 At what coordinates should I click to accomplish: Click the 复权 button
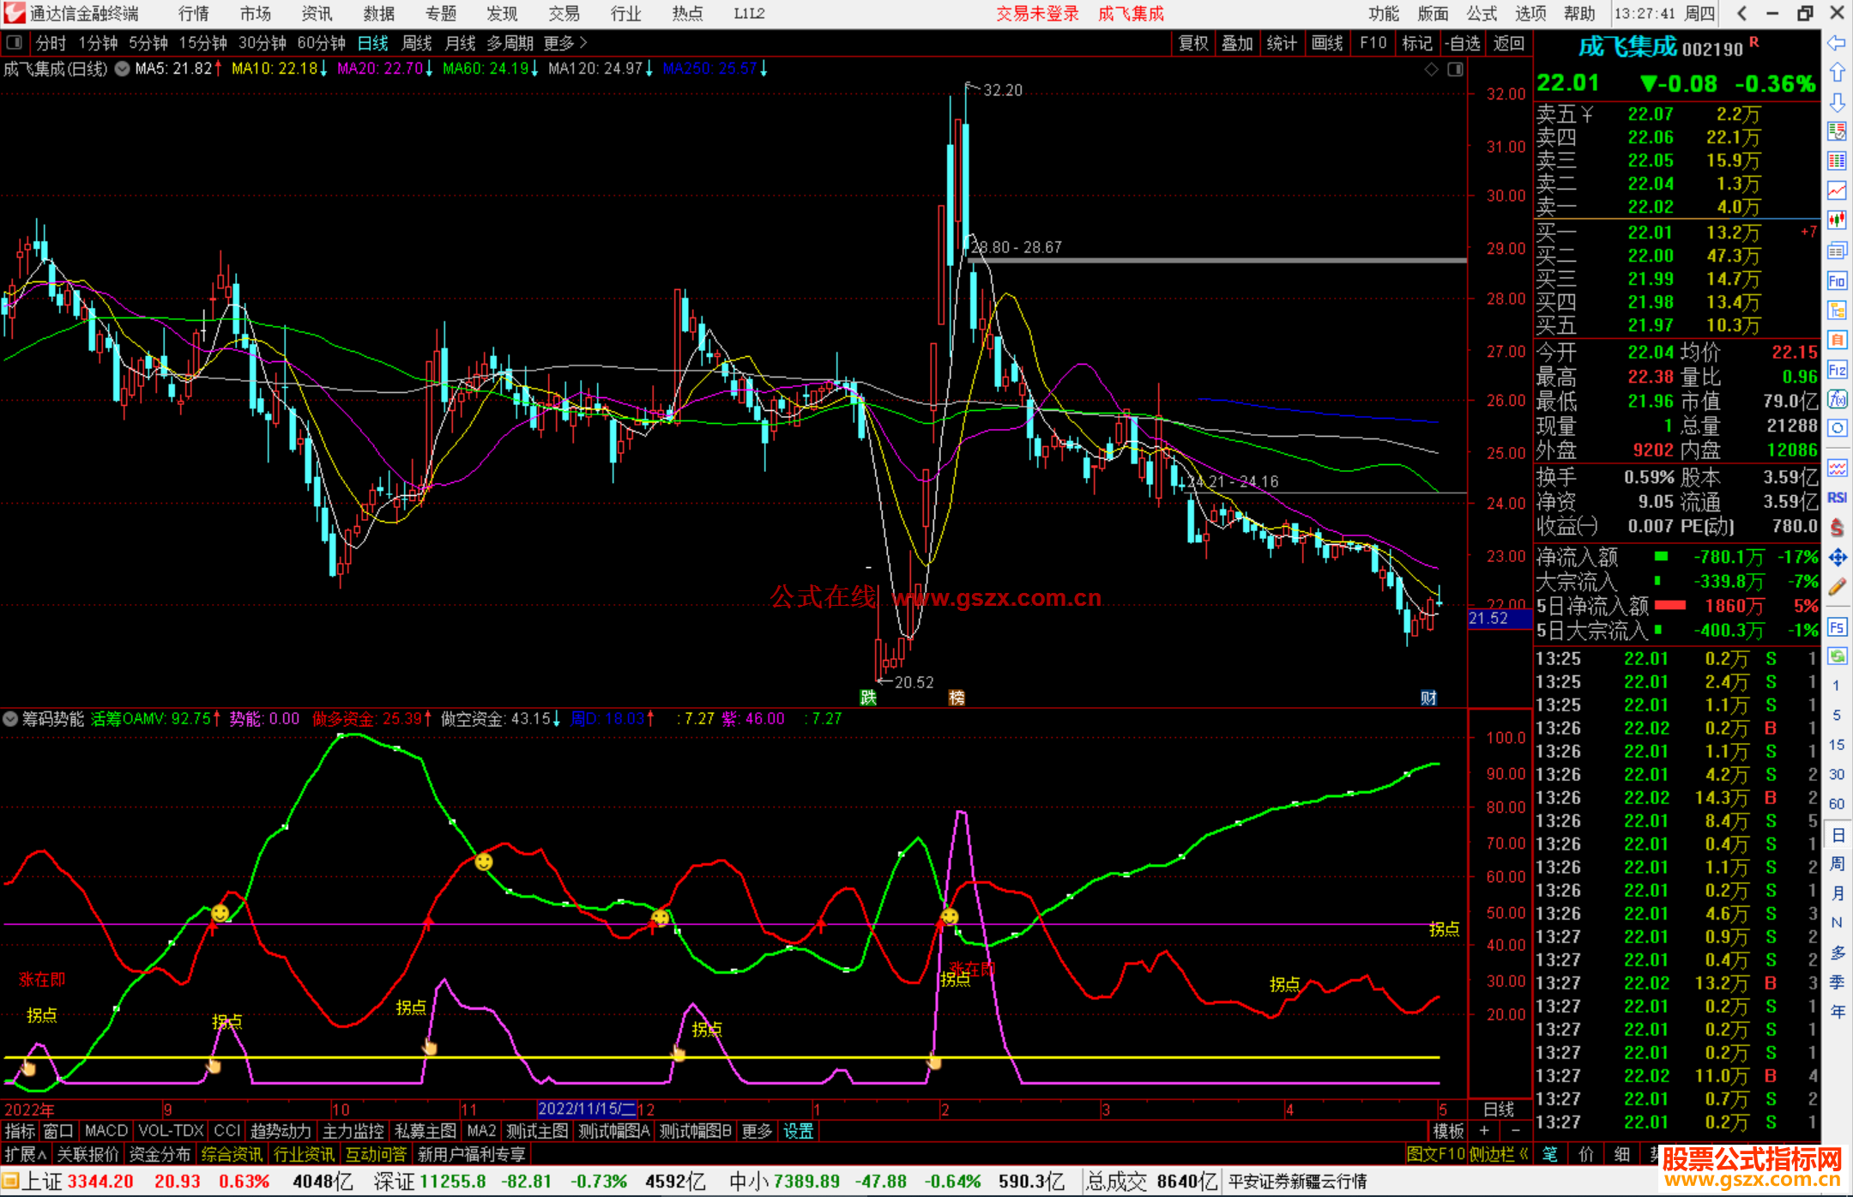point(1192,43)
